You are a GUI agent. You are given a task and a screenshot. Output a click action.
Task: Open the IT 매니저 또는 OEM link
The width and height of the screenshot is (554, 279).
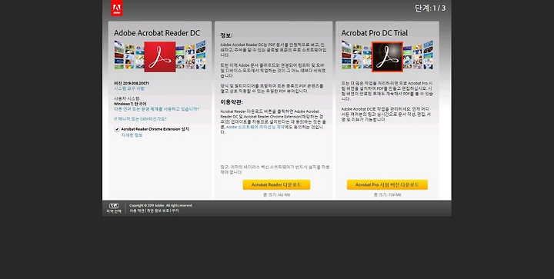[x=140, y=119]
